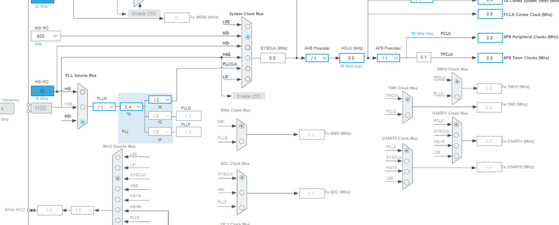Select PCLK in USART2 Clock Mux
The width and height of the screenshot is (559, 225).
407,151
